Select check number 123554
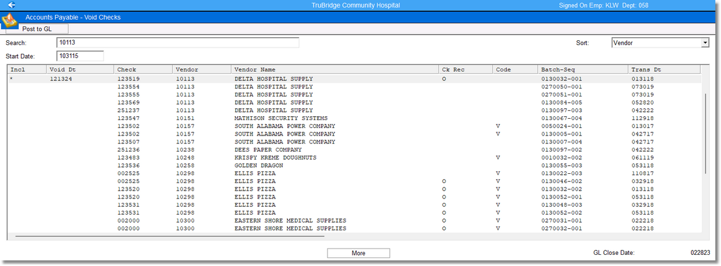This screenshot has width=721, height=266. coord(127,87)
